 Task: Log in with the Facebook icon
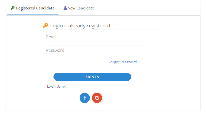click(85, 98)
